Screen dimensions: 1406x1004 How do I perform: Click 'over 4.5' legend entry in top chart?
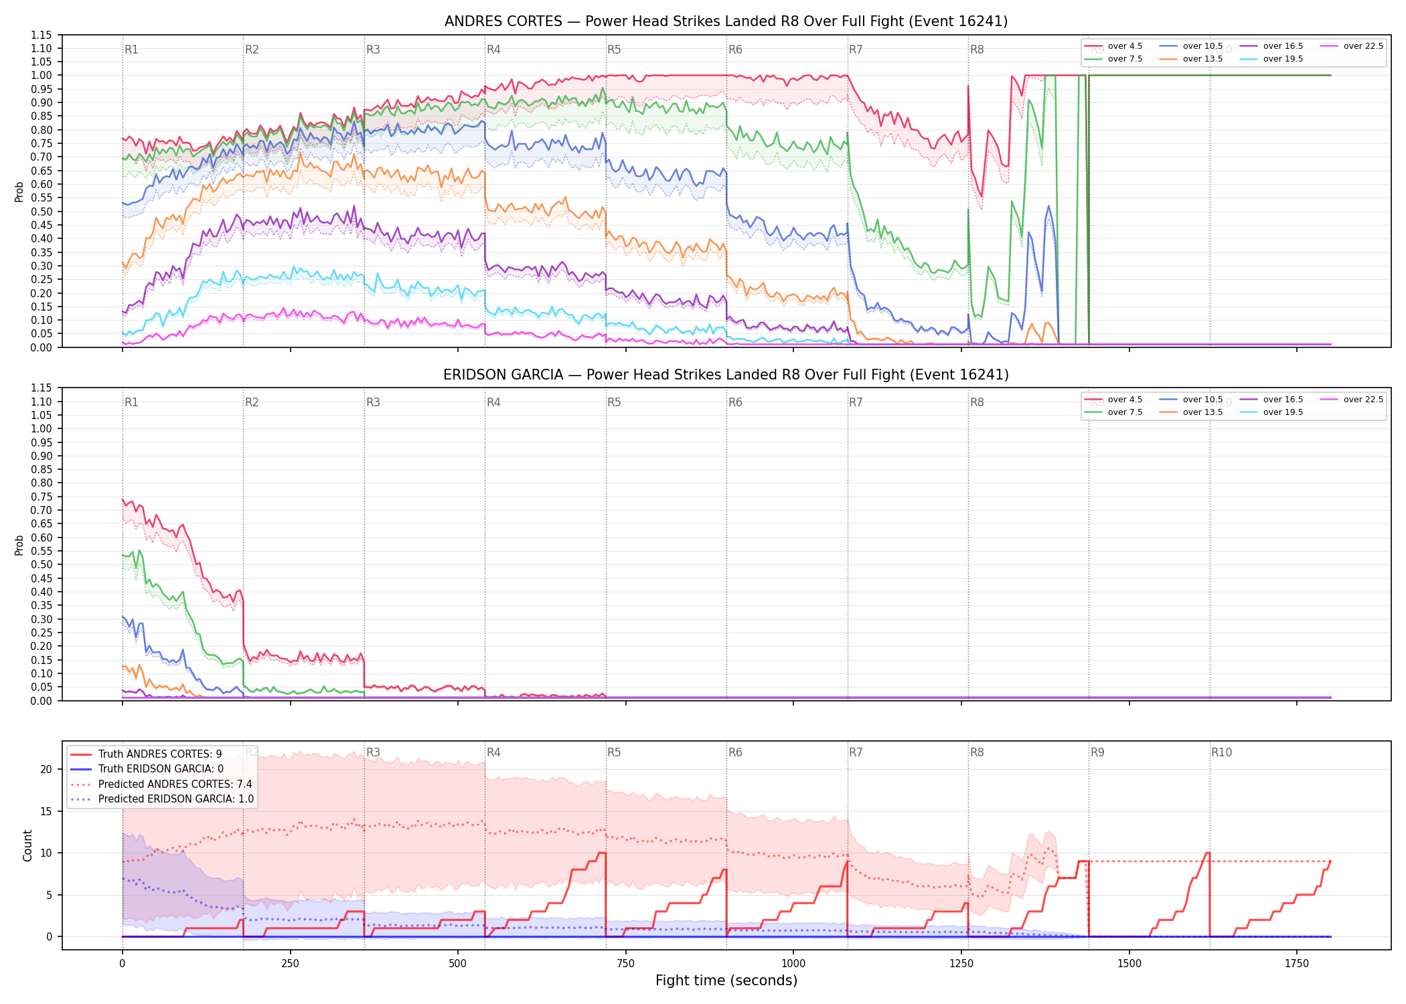coord(1113,46)
